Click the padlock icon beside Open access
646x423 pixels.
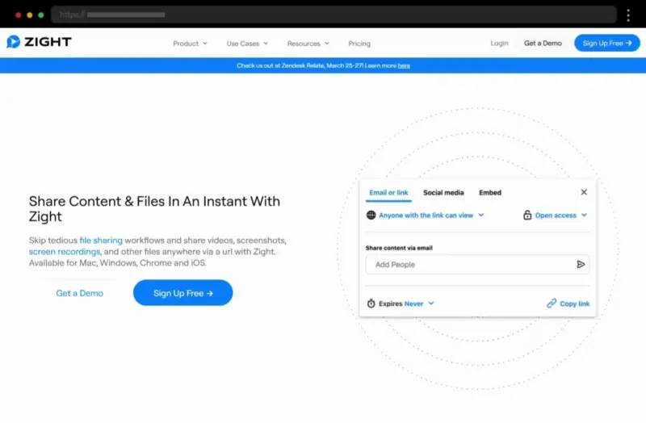[x=527, y=215]
